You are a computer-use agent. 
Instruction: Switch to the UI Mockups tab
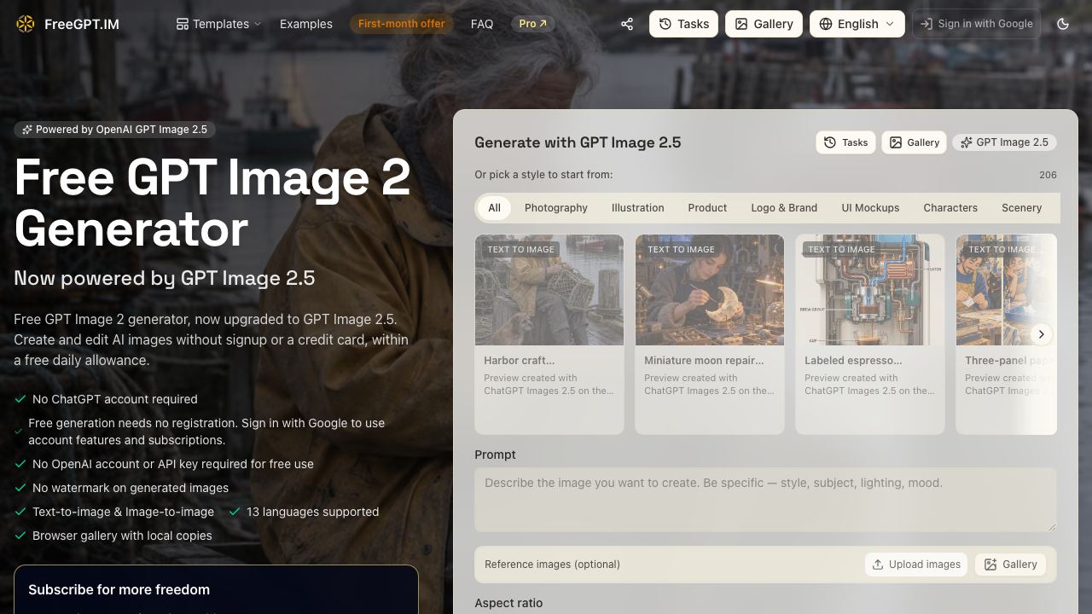coord(870,208)
